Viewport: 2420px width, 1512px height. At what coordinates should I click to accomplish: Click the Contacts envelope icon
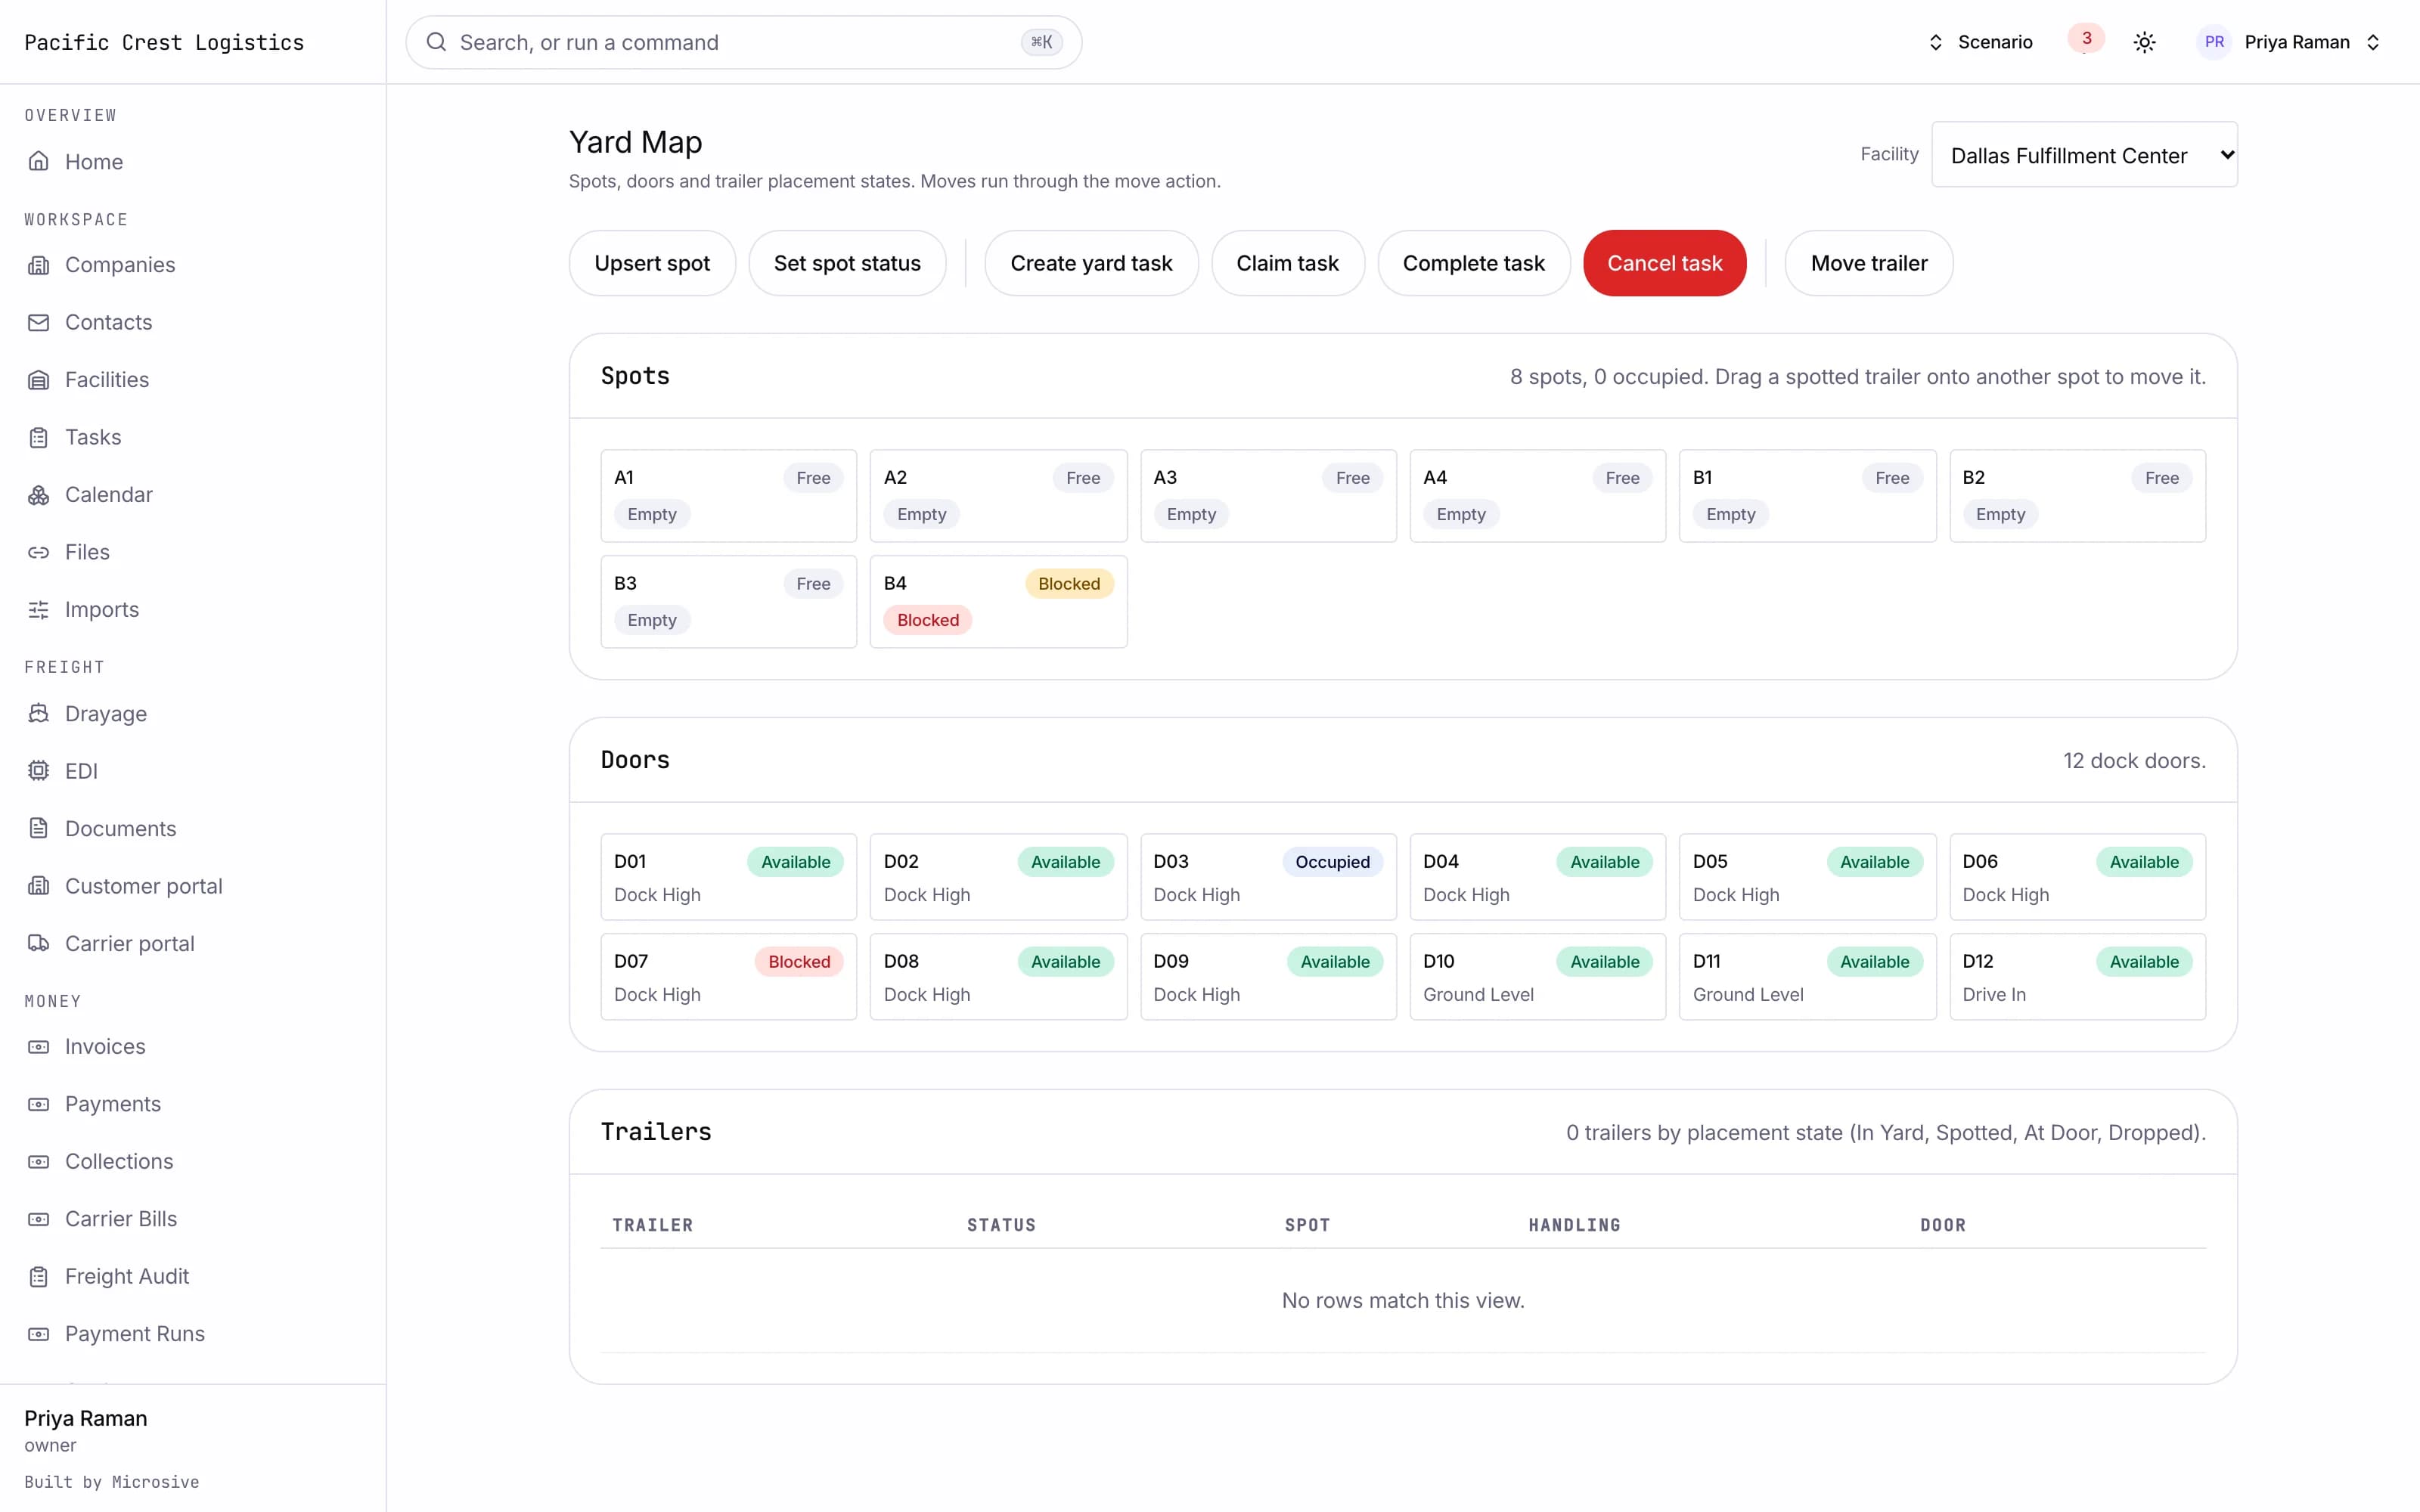click(x=38, y=322)
